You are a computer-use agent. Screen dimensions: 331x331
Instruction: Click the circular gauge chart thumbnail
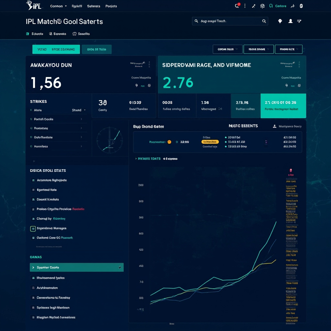click(110, 140)
